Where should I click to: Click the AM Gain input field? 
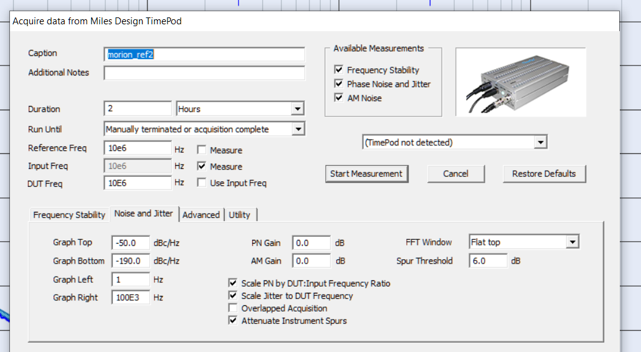point(311,261)
